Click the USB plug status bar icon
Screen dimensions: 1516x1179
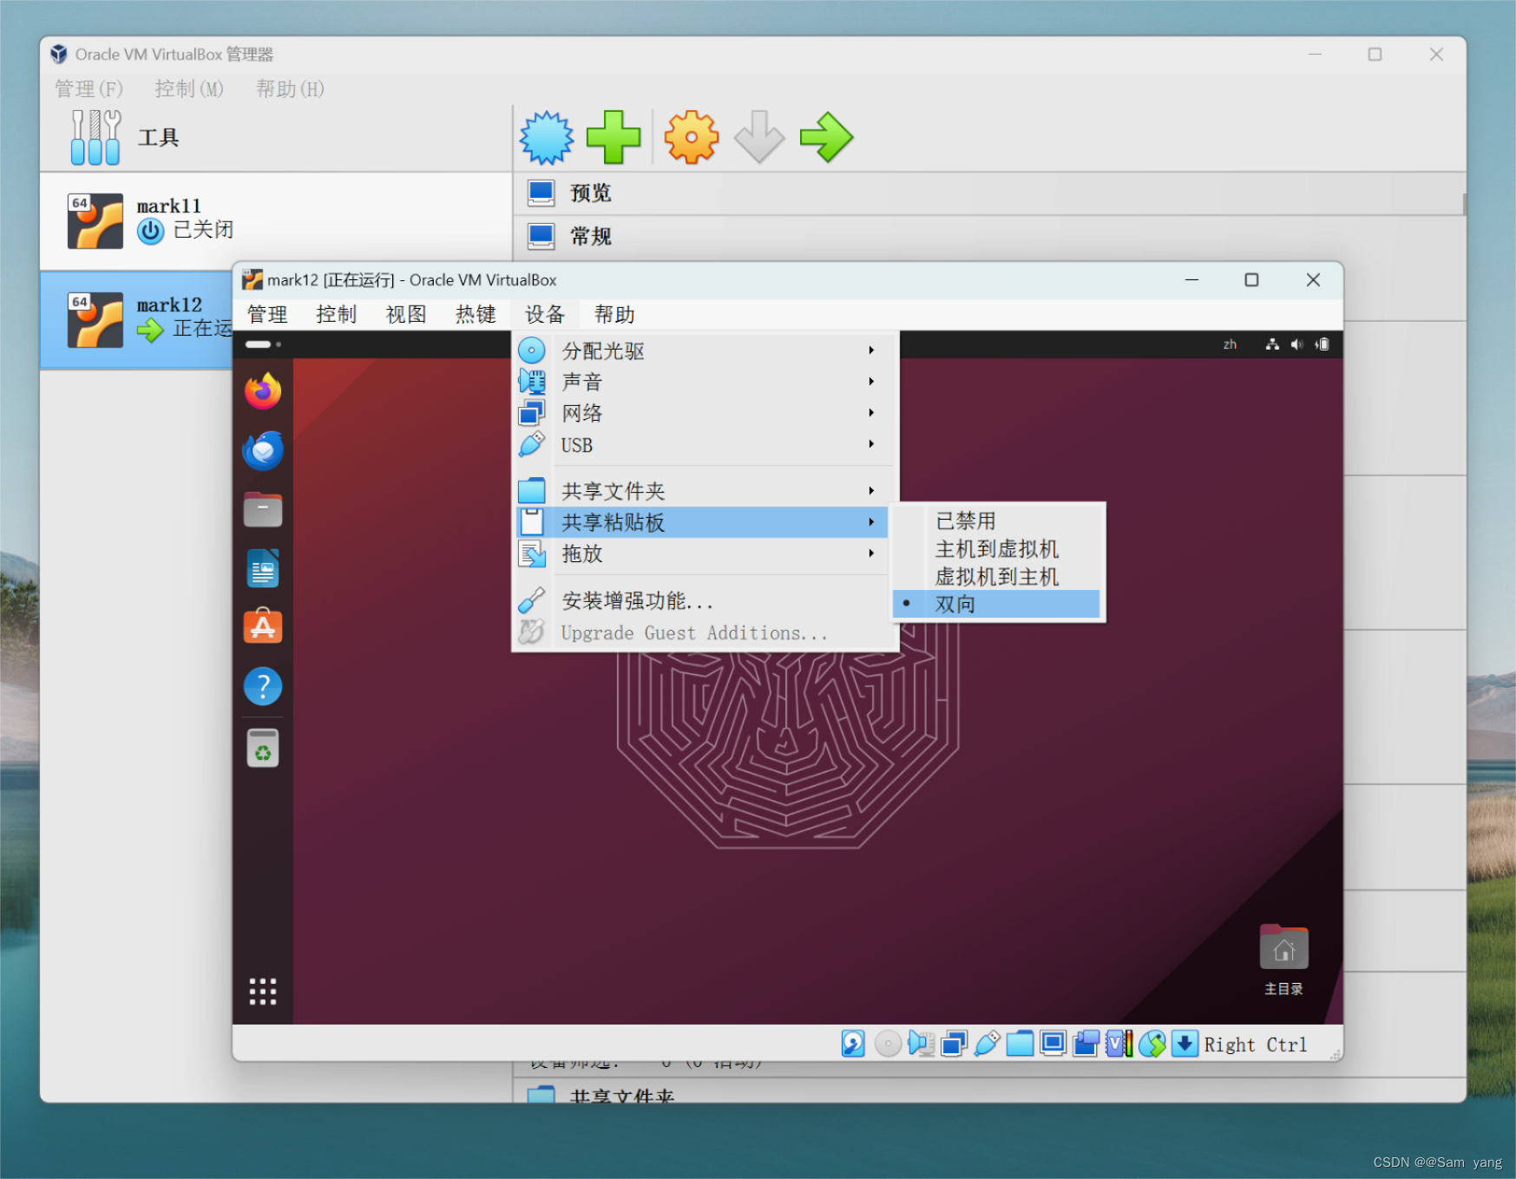click(x=987, y=1044)
